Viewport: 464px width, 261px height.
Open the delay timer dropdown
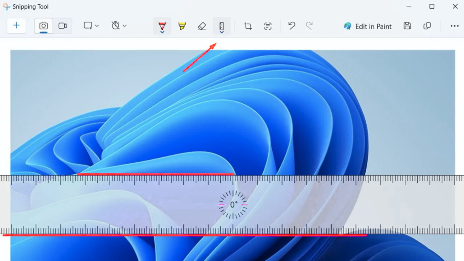119,26
